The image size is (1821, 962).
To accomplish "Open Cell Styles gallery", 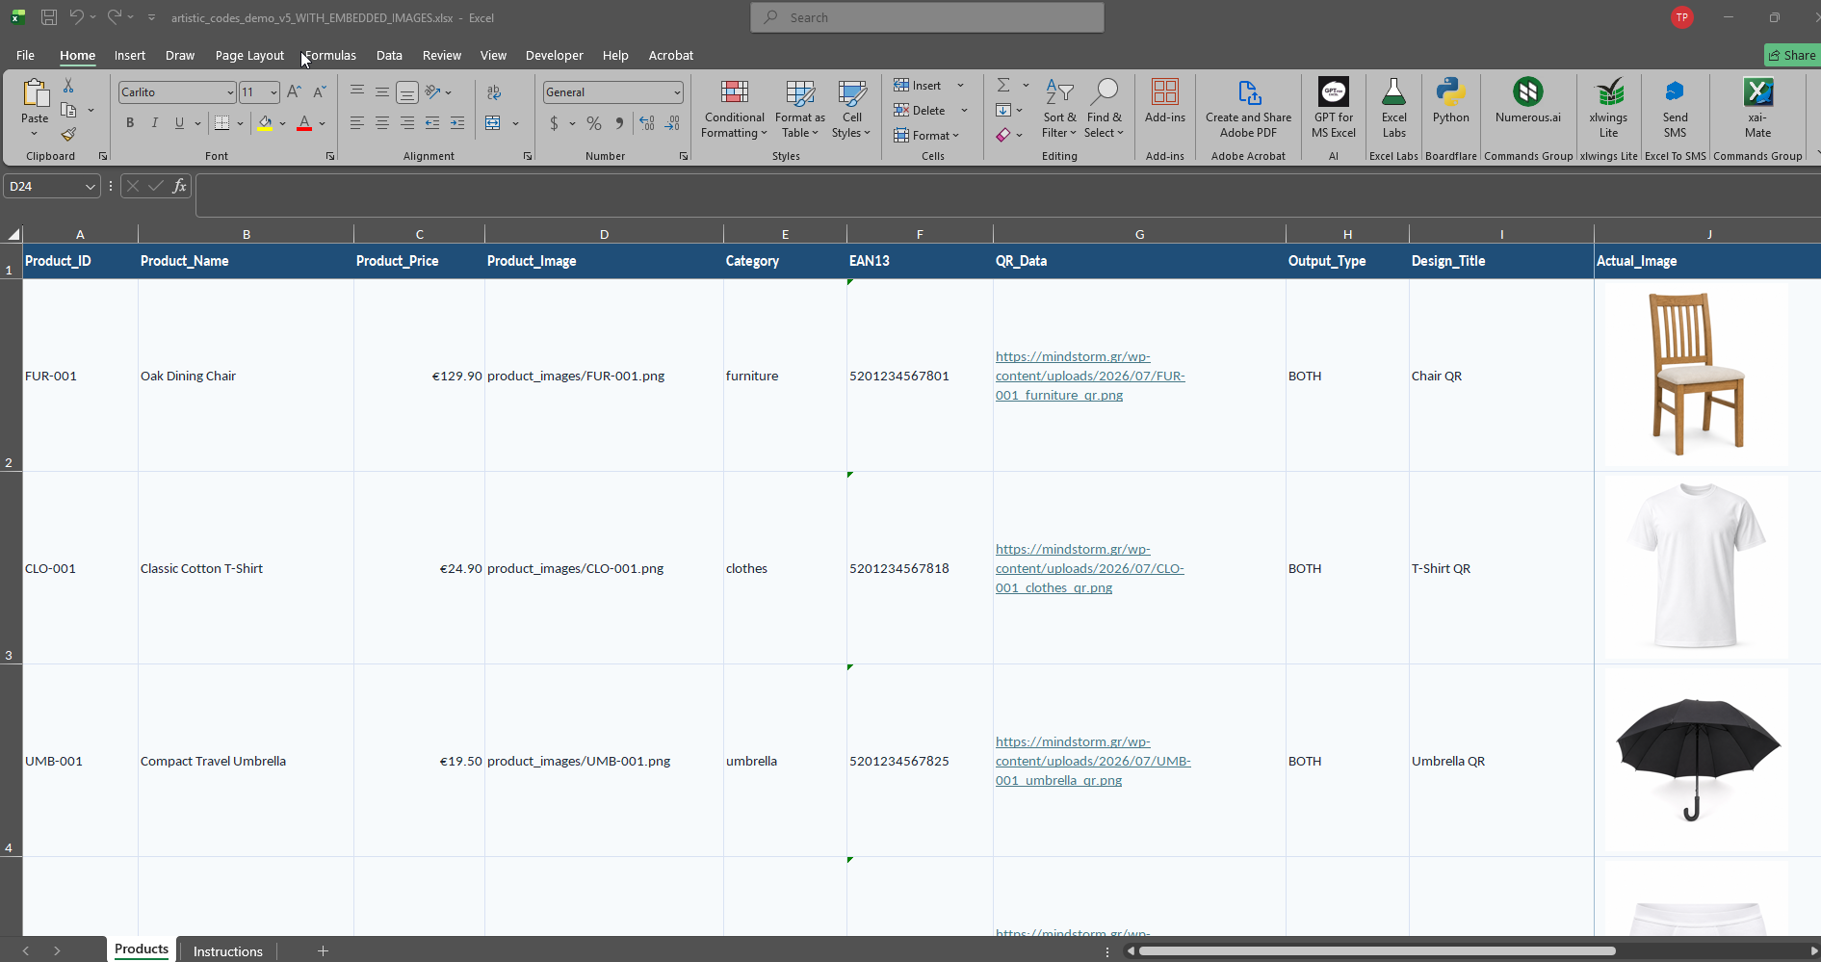I will coord(852,109).
